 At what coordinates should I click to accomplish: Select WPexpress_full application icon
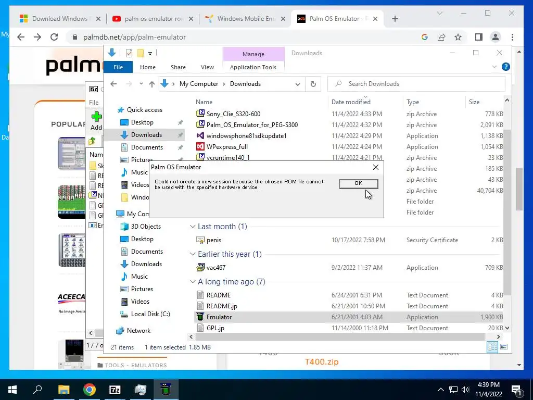200,146
